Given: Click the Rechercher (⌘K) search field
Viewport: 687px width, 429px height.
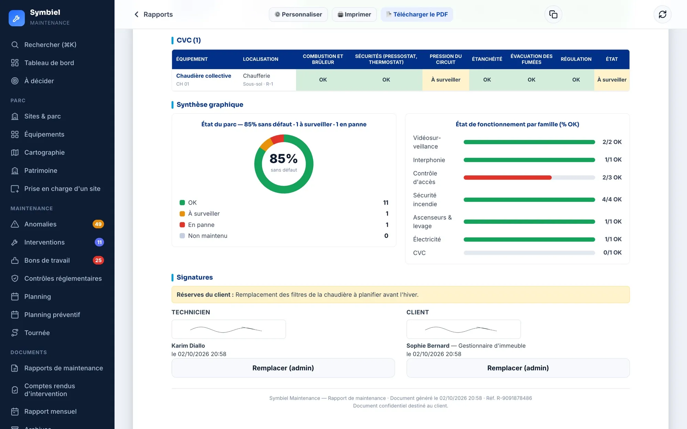Looking at the screenshot, I should click(x=57, y=45).
